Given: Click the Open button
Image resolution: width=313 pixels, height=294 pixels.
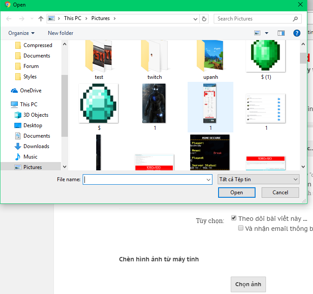Looking at the screenshot, I should 236,193.
